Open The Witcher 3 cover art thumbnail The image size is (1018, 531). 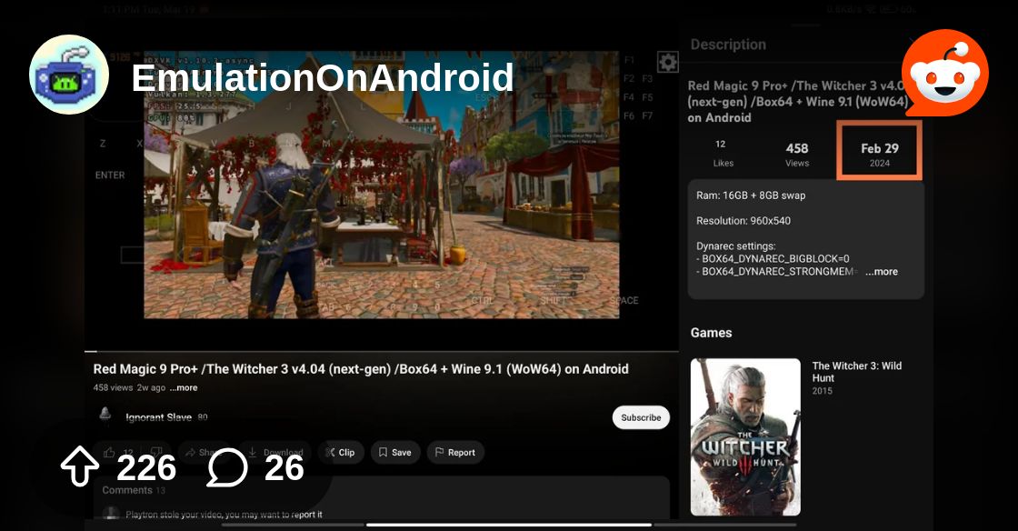point(745,436)
